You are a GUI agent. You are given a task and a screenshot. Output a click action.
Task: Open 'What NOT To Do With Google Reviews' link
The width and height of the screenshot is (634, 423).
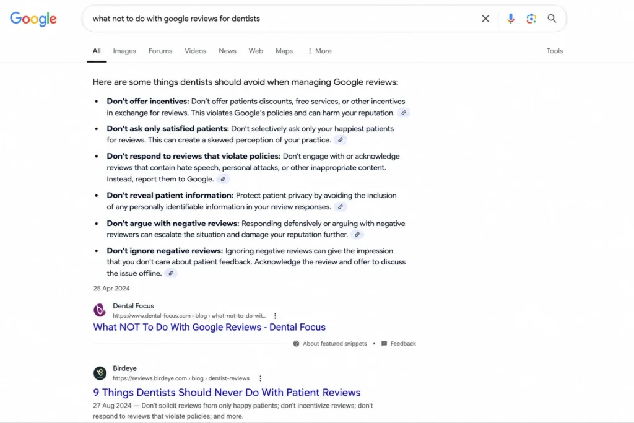(x=209, y=327)
